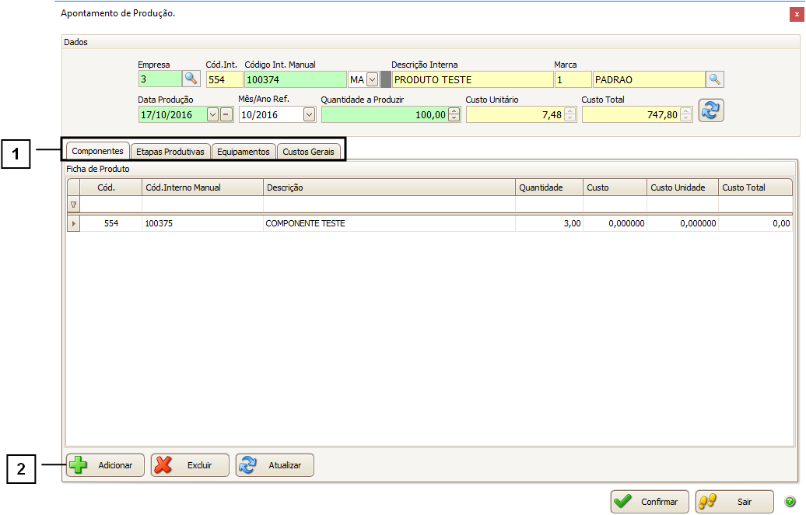This screenshot has height=515, width=806.
Task: Close the Apontamento de Produção window
Action: point(797,15)
